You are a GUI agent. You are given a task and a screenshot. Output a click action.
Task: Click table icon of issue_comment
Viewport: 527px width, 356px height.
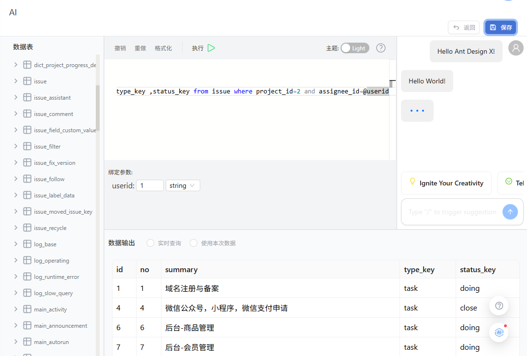tap(27, 114)
